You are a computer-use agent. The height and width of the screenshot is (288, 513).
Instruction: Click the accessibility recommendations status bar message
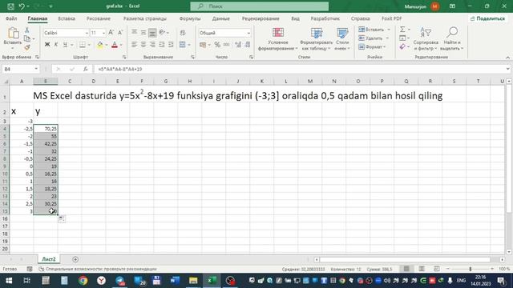98,269
